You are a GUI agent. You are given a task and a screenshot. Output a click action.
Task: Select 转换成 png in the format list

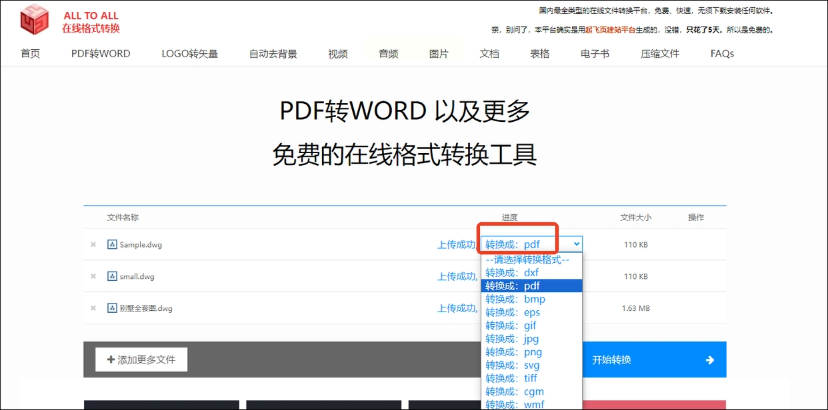(x=531, y=352)
